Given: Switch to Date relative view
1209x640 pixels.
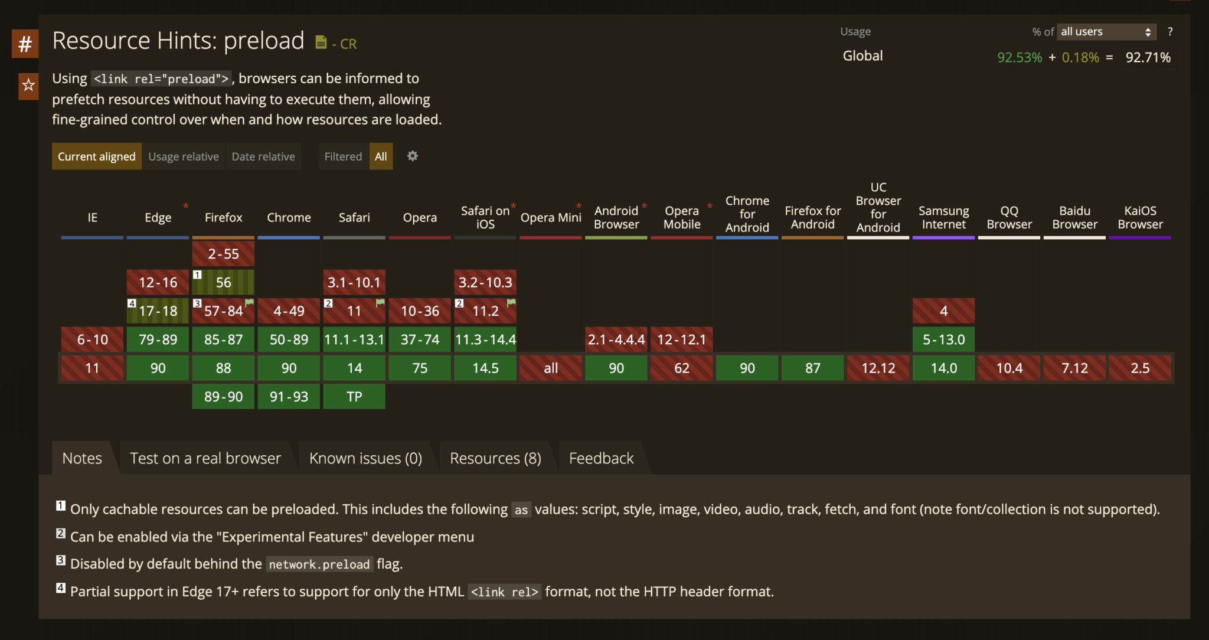Looking at the screenshot, I should pyautogui.click(x=263, y=156).
